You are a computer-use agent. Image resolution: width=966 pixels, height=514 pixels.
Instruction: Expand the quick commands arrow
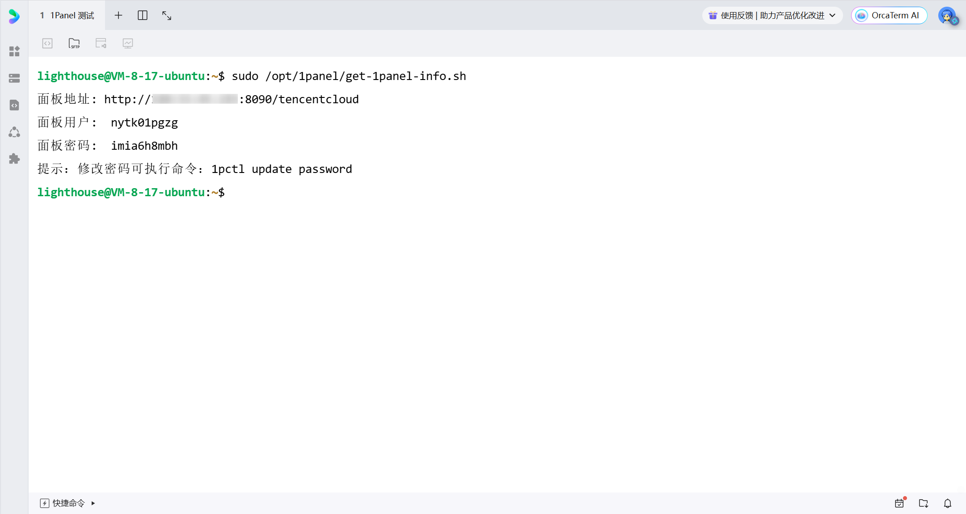point(93,503)
